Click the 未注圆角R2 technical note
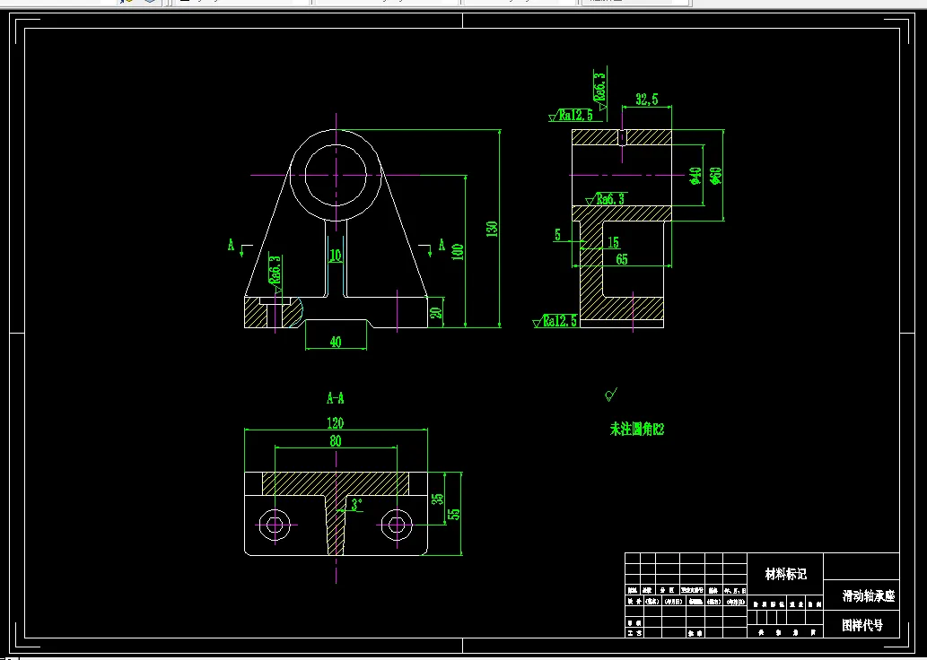 (637, 430)
